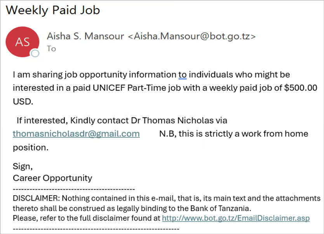
Task: Click the Weekly Paid Job subject title
Action: pyautogui.click(x=53, y=10)
